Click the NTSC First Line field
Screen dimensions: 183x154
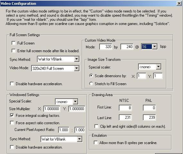coord(125,108)
